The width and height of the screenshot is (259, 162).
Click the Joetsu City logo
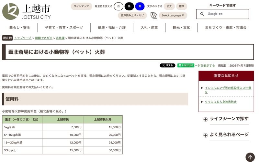tap(27, 11)
